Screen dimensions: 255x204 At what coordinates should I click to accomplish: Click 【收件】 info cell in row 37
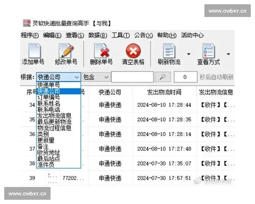[x=217, y=149]
